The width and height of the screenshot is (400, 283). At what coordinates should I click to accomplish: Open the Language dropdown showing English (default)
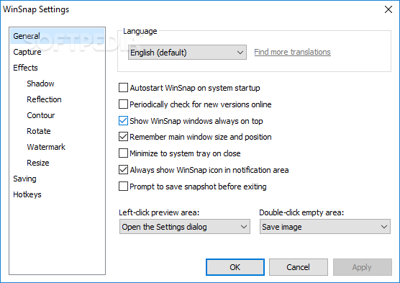click(187, 53)
